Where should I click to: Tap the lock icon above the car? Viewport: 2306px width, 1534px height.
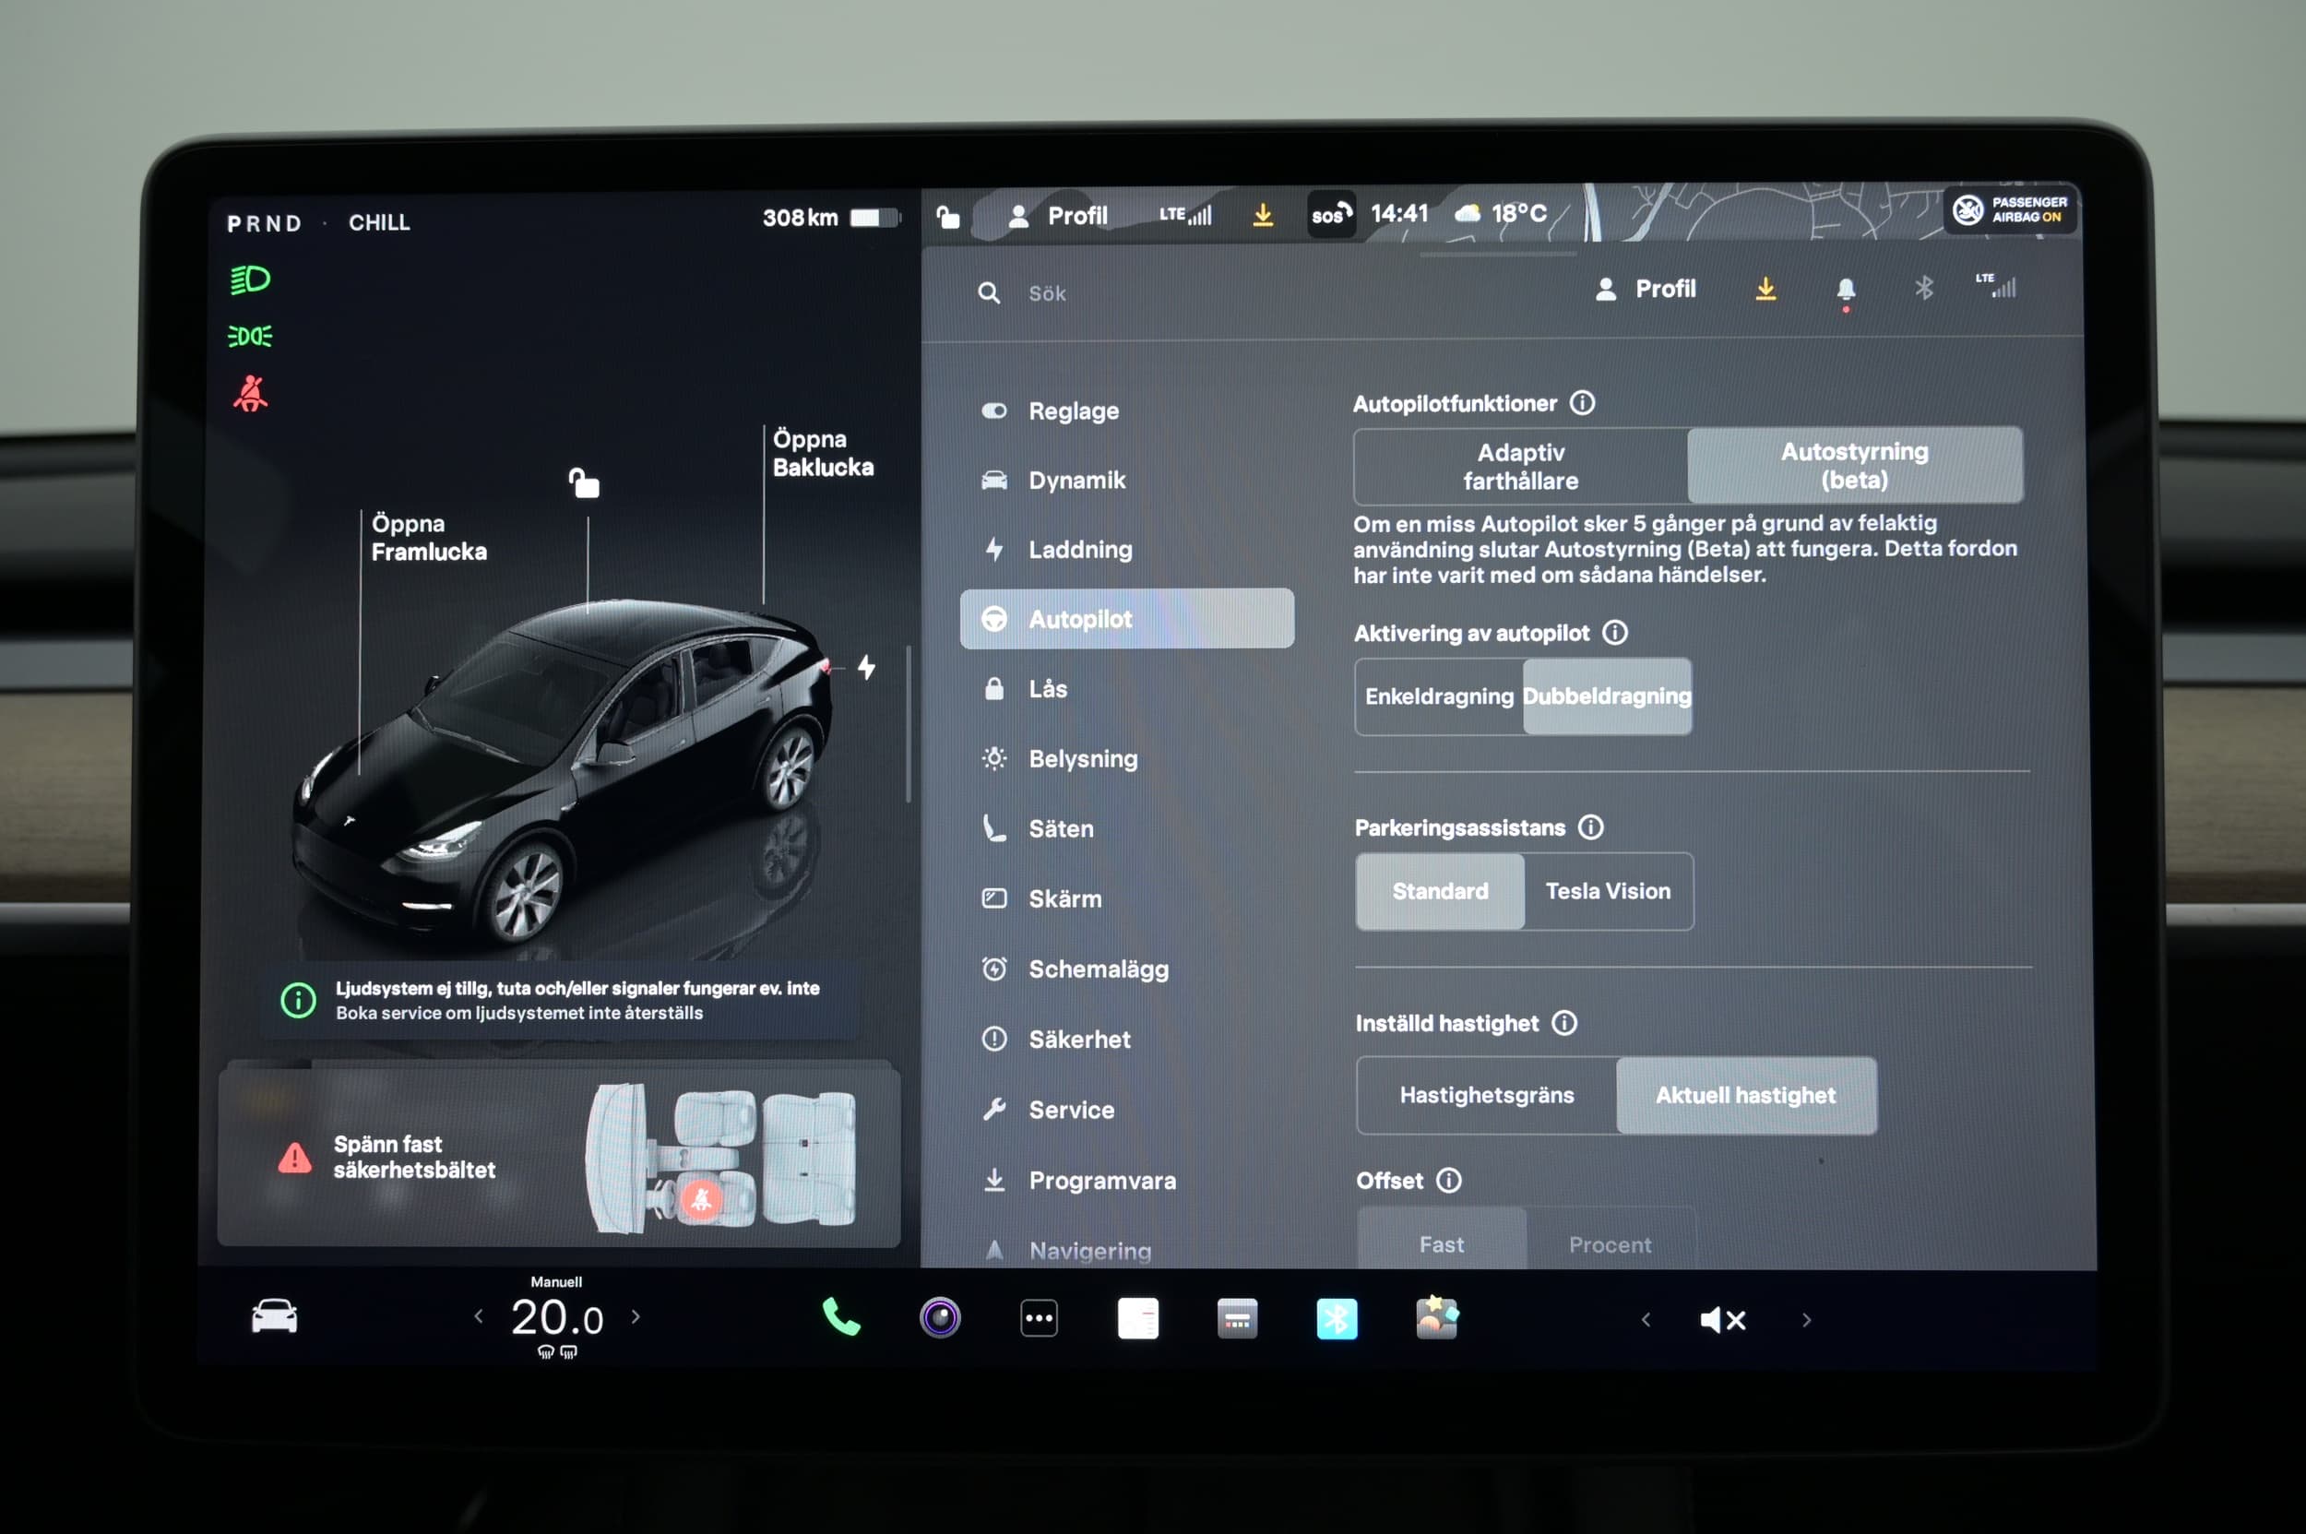coord(584,482)
